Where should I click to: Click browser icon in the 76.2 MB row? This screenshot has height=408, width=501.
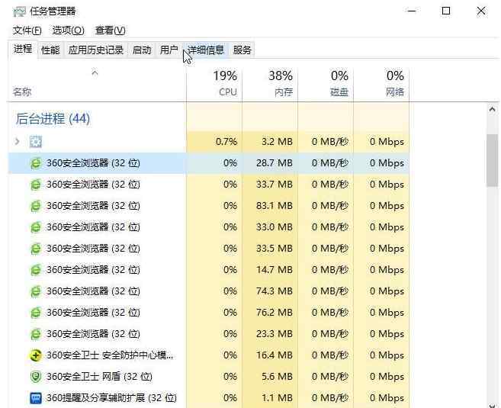coord(36,313)
